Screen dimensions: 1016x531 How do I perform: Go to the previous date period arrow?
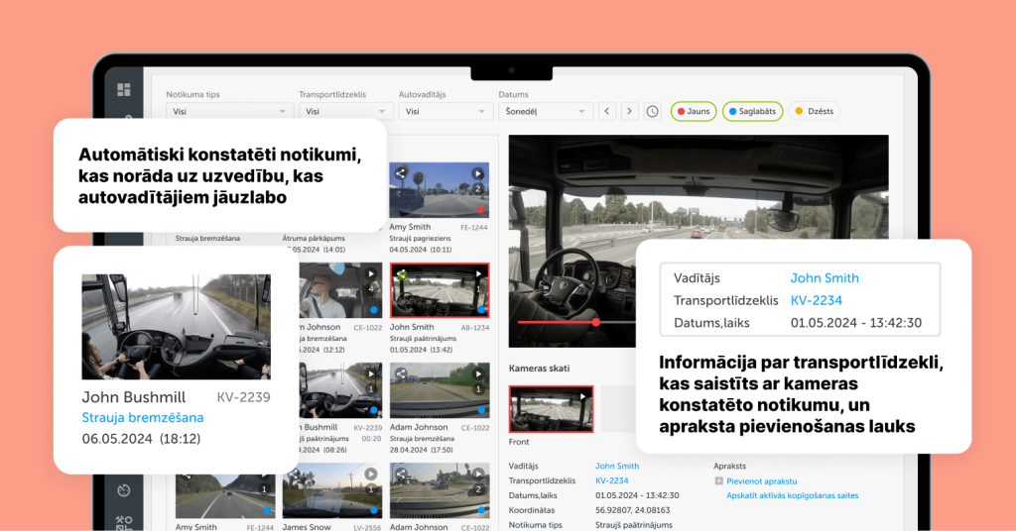pyautogui.click(x=606, y=111)
